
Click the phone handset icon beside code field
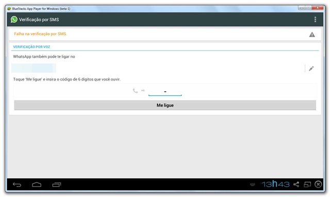[x=135, y=91]
